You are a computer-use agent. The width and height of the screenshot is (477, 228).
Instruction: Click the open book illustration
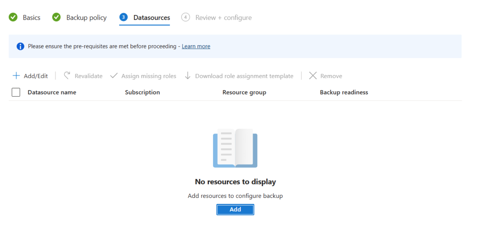point(235,148)
